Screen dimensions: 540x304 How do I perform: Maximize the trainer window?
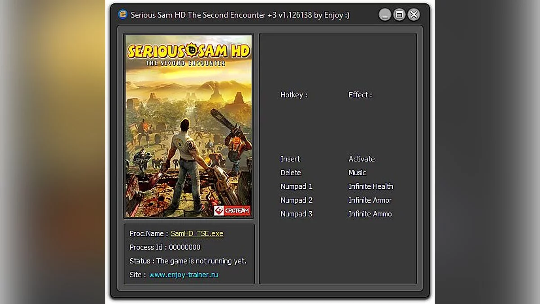[399, 15]
